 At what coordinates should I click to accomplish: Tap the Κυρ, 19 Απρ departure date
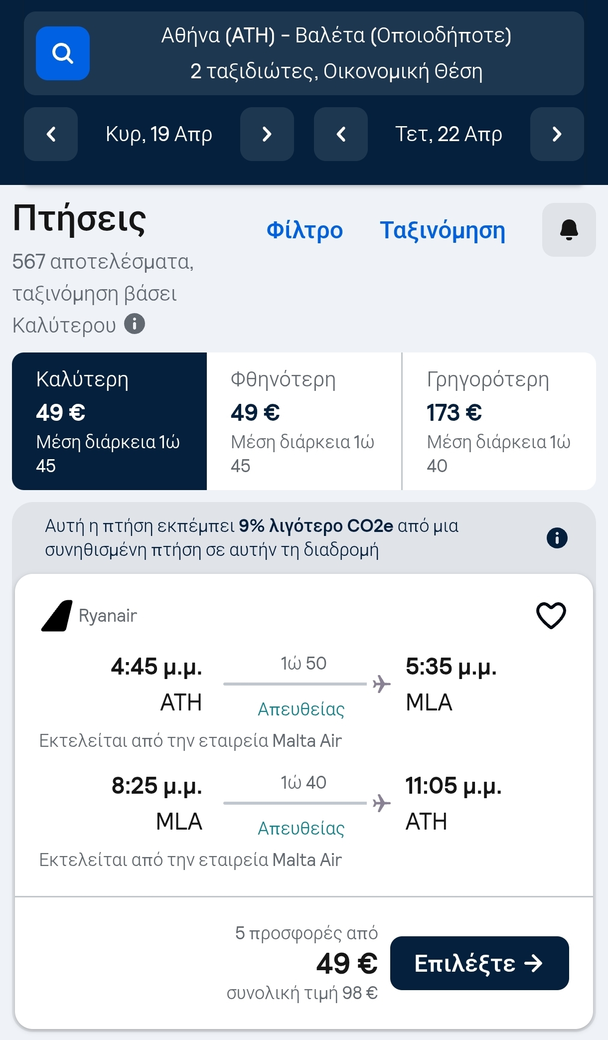(x=159, y=134)
